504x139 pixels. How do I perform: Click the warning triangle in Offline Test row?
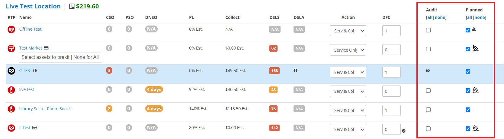(x=474, y=29)
